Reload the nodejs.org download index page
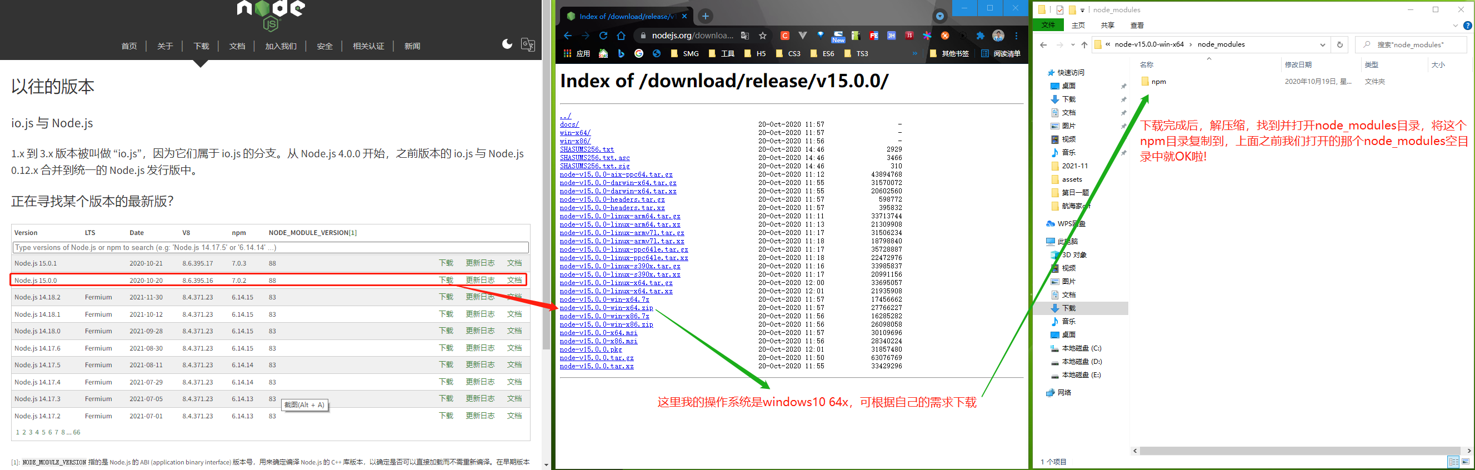Viewport: 1475px width, 470px height. (603, 36)
